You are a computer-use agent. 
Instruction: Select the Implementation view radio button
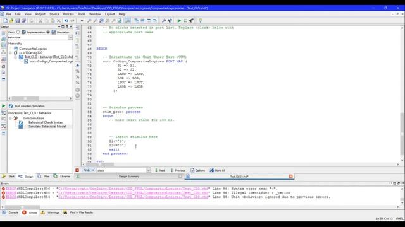[18, 32]
